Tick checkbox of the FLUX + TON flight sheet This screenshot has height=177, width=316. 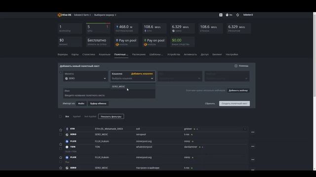point(60,148)
